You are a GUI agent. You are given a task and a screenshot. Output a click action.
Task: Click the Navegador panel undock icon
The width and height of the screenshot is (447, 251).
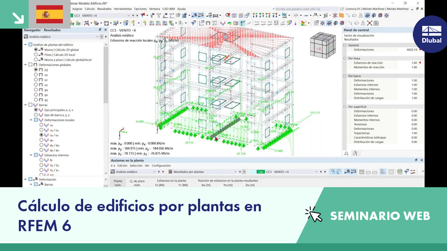[x=100, y=30]
